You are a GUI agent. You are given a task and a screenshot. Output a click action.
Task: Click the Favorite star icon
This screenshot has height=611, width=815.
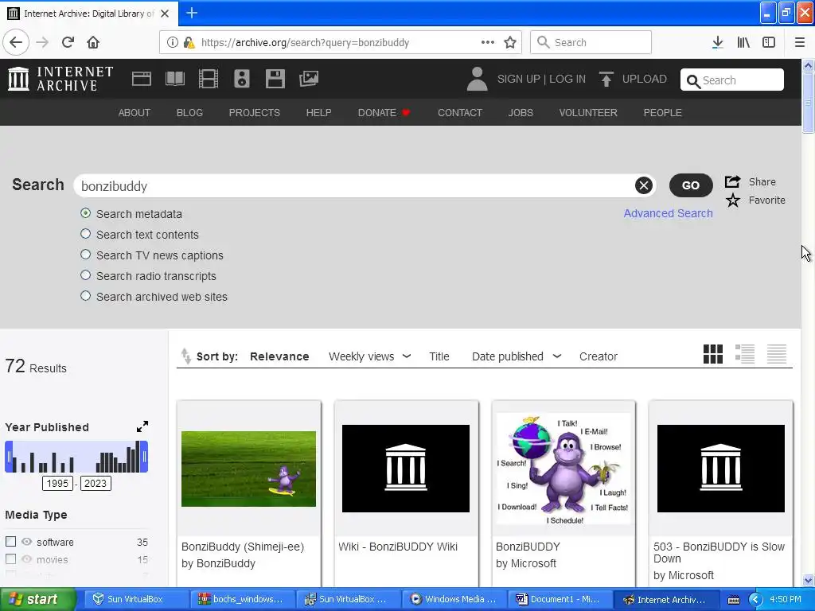click(x=733, y=200)
